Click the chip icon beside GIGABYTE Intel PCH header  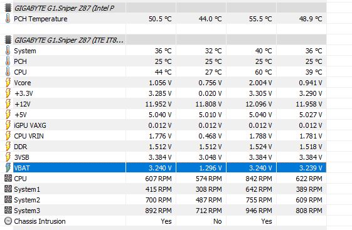coord(8,8)
